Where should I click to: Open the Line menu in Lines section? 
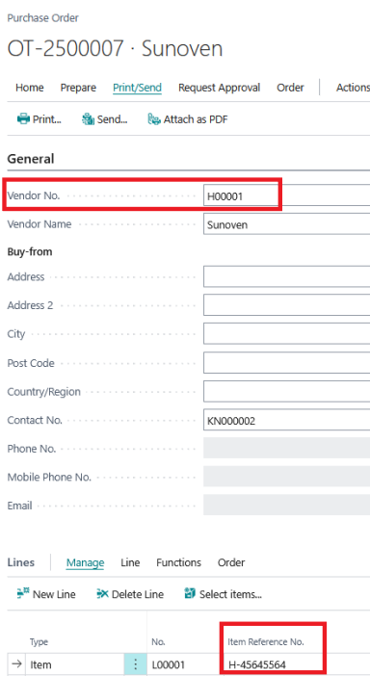pyautogui.click(x=130, y=562)
